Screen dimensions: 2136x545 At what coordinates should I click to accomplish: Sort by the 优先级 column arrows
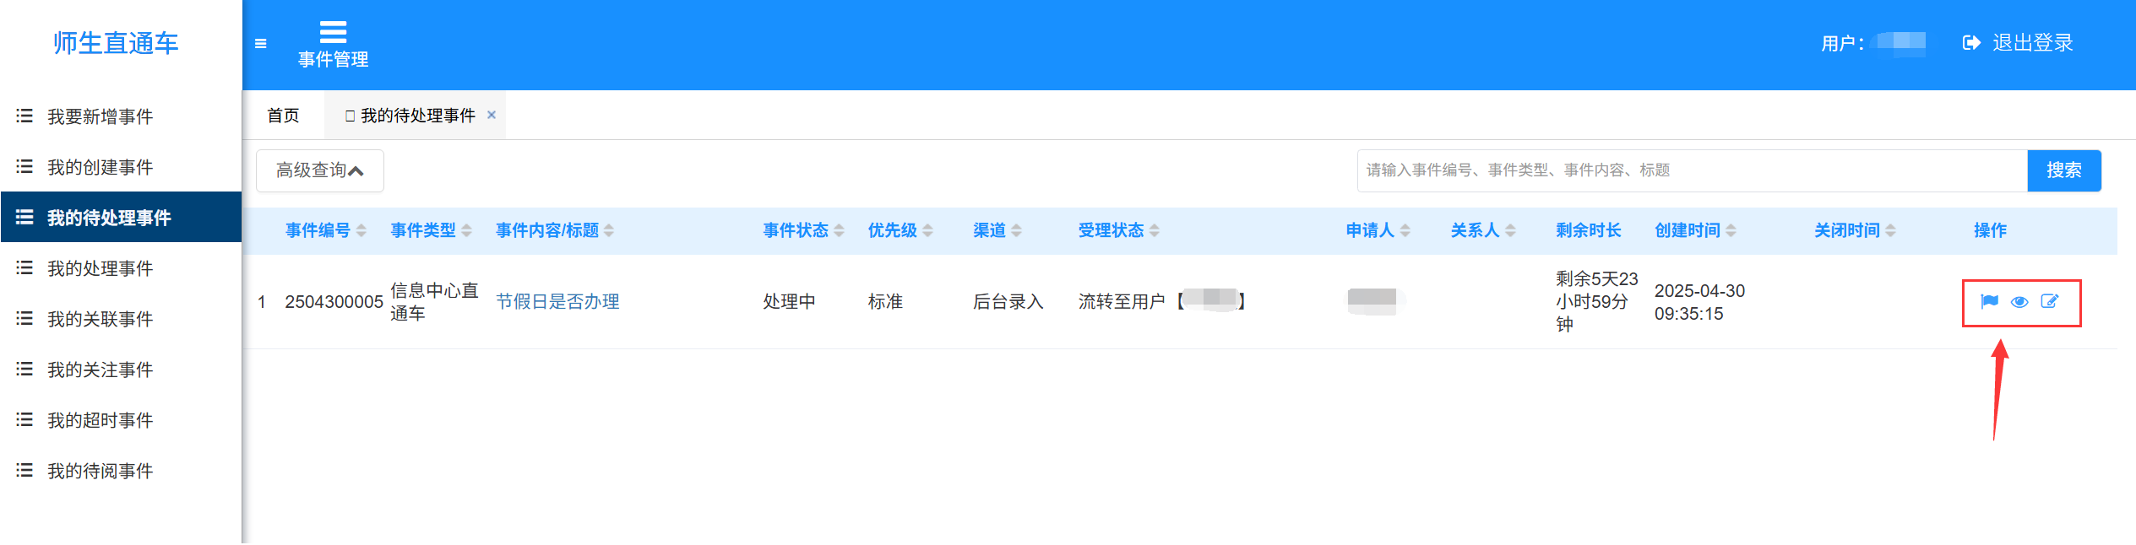[927, 230]
